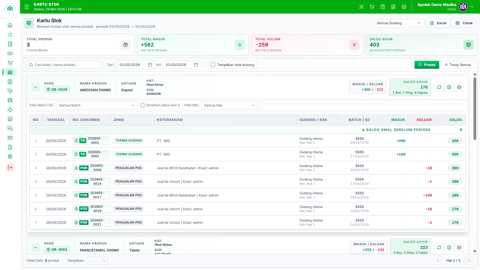The width and height of the screenshot is (480, 270).
Task: Click the barcode scanner icon in header
Action: pyautogui.click(x=361, y=7)
